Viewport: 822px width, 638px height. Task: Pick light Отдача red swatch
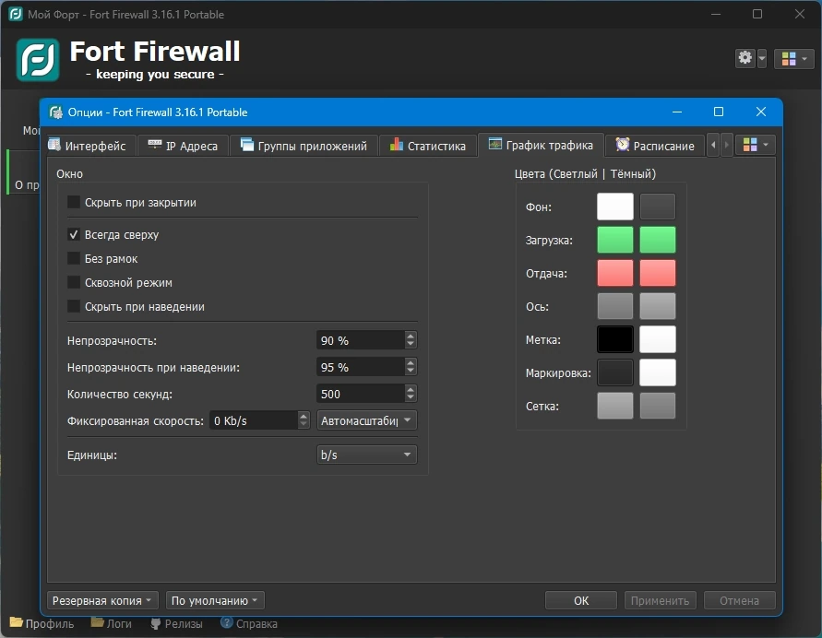pos(615,273)
